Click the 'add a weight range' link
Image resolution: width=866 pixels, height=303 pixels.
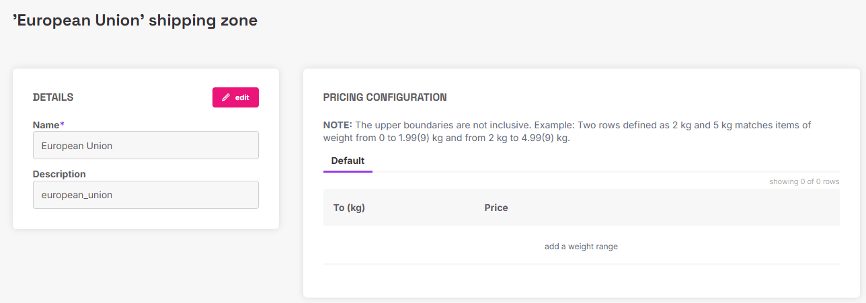[x=581, y=247]
